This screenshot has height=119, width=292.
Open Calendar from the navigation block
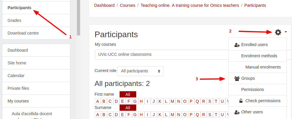pos(16,76)
